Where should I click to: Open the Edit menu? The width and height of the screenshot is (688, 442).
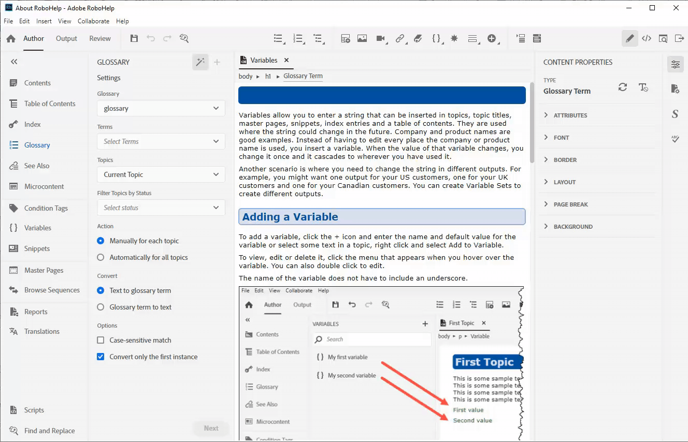tap(24, 21)
